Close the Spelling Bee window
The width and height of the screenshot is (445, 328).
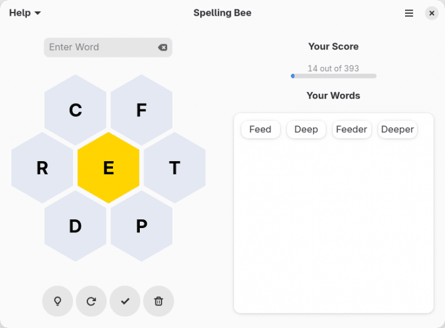point(432,13)
